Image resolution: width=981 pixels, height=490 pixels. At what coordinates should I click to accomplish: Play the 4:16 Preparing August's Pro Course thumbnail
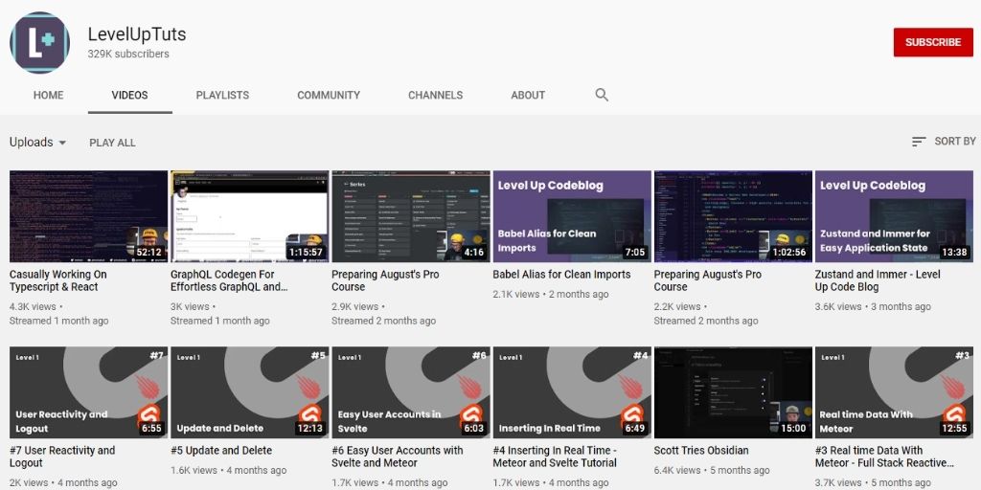click(x=410, y=216)
